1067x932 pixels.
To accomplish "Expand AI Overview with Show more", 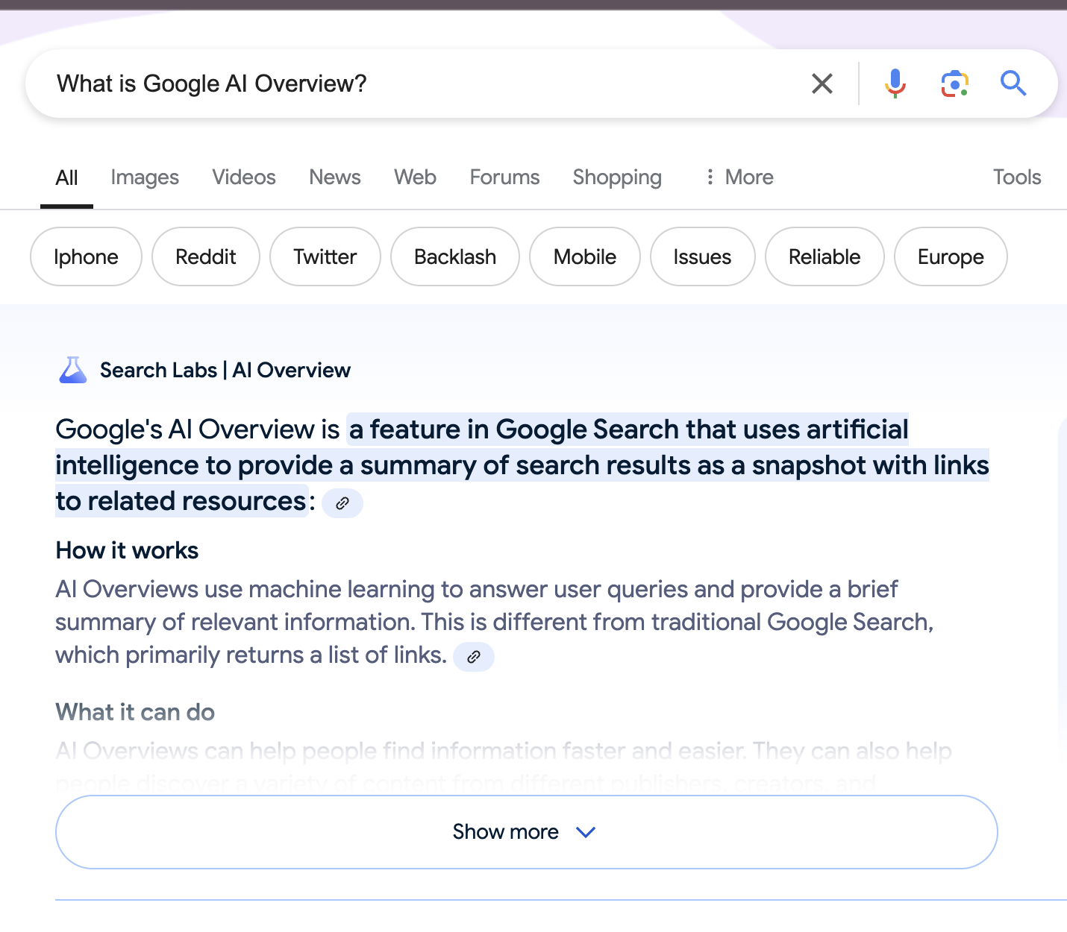I will pos(527,832).
